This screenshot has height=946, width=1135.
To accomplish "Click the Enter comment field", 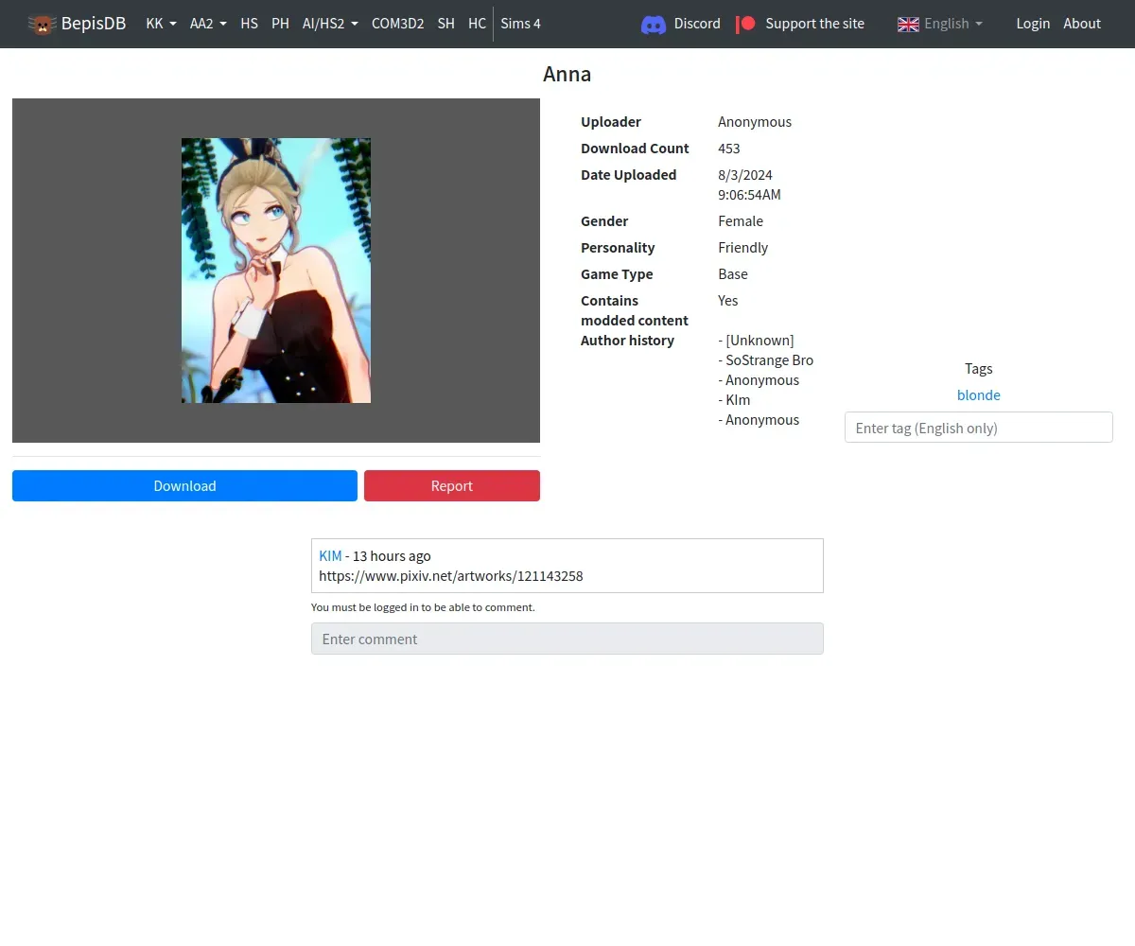I will click(567, 639).
